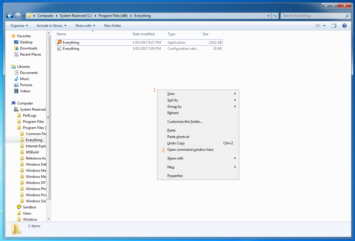Click the 20 KB size cell
This screenshot has width=355, height=241.
coord(217,49)
